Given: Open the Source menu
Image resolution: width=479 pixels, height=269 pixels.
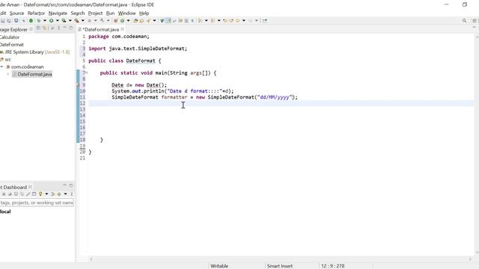Looking at the screenshot, I should (x=16, y=13).
